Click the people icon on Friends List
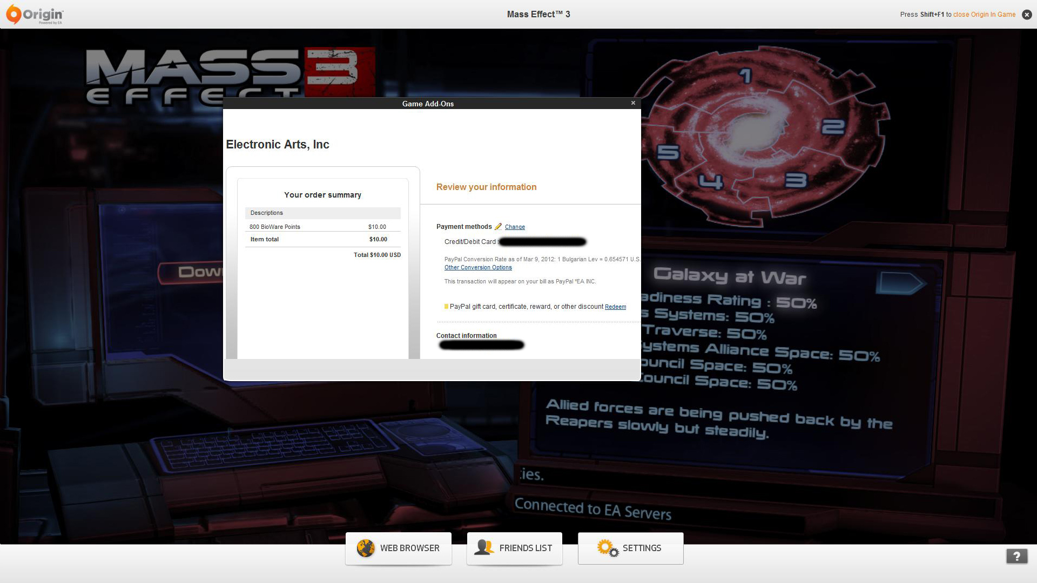1037x583 pixels. (484, 547)
